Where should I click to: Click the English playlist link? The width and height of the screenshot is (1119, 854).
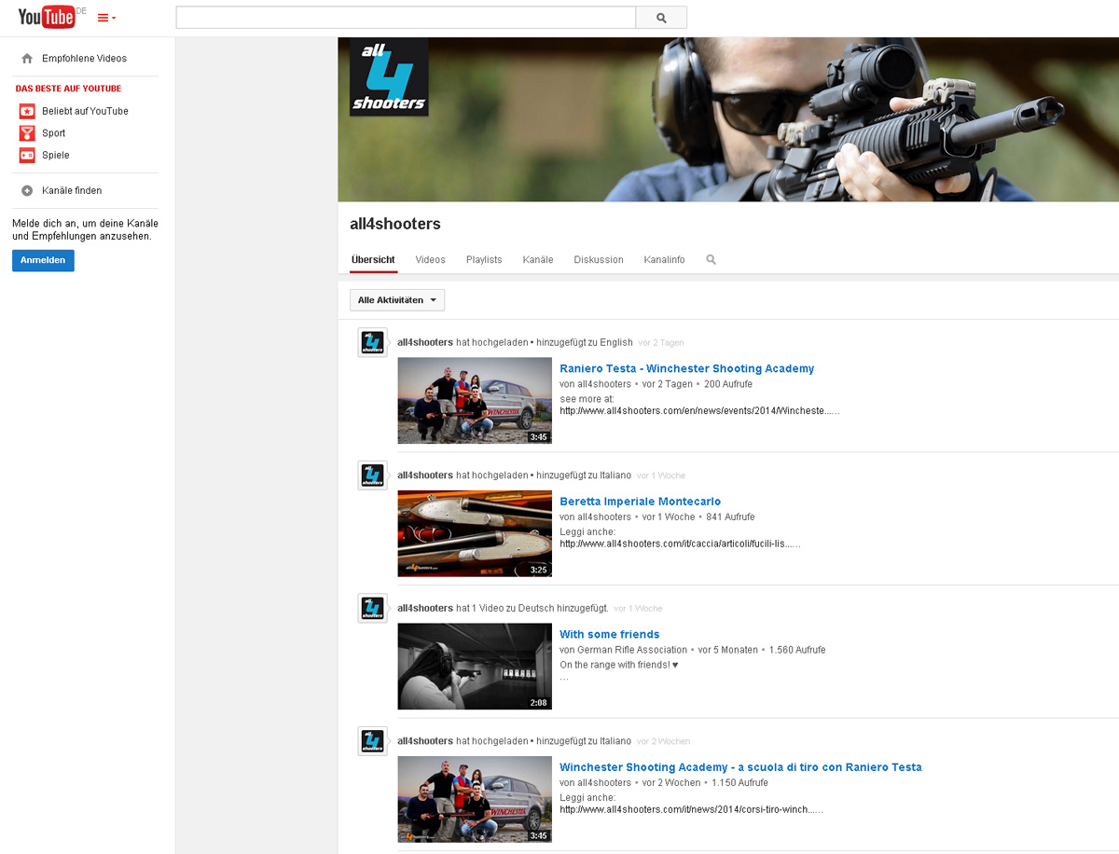[x=616, y=342]
